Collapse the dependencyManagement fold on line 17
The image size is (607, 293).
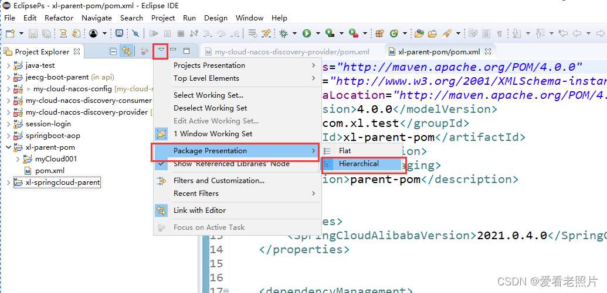(x=226, y=291)
